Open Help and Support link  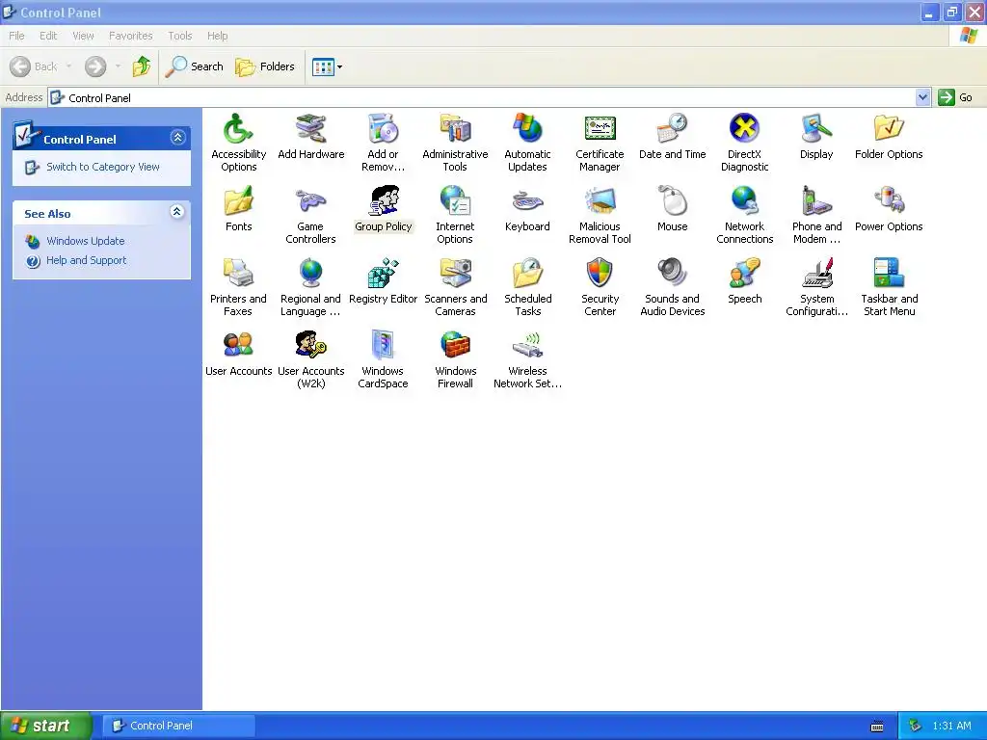click(86, 260)
